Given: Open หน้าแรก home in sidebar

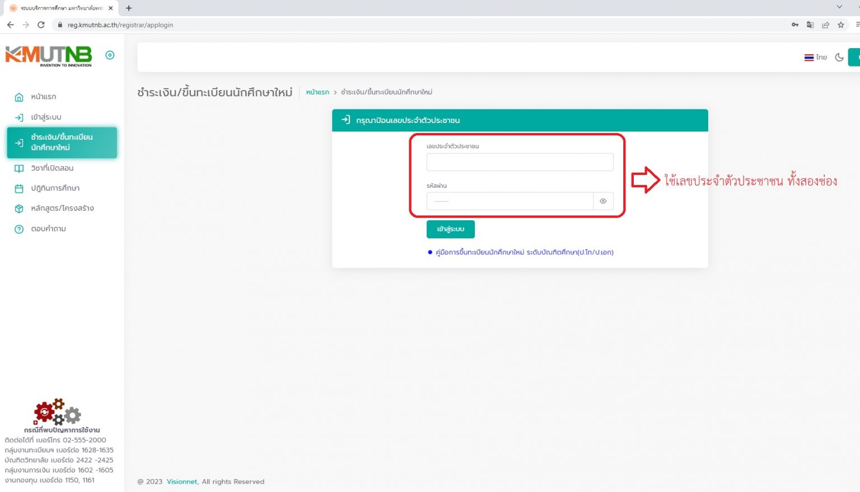Looking at the screenshot, I should click(43, 97).
